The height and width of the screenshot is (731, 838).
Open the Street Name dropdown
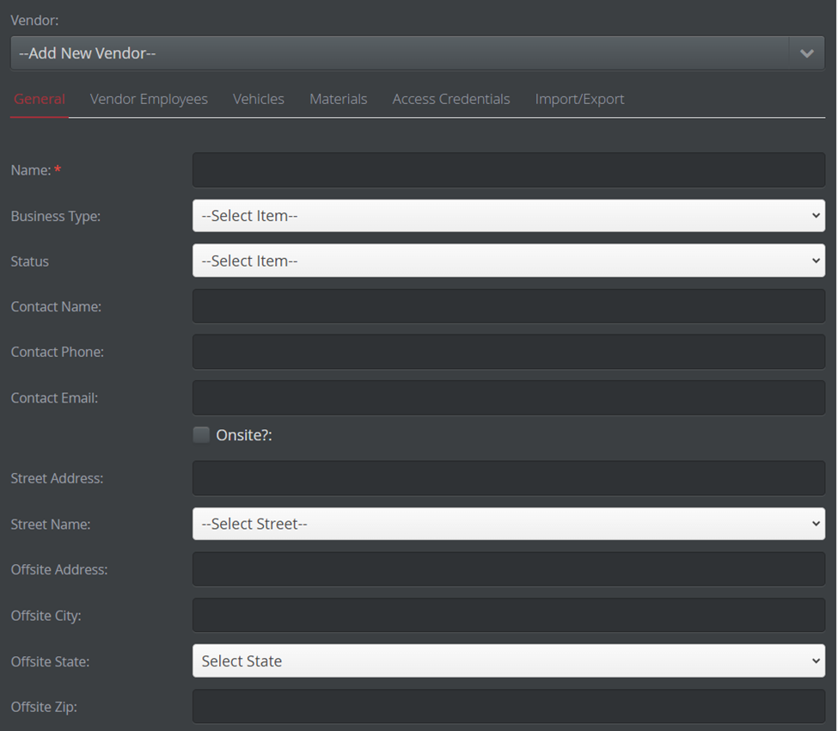point(509,524)
